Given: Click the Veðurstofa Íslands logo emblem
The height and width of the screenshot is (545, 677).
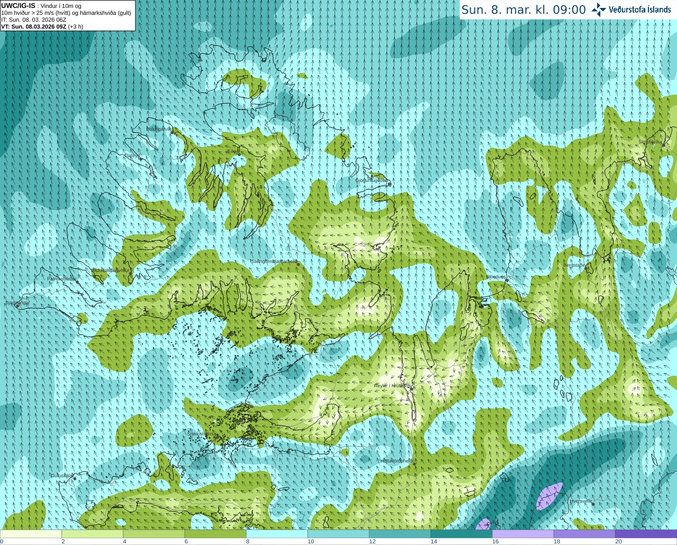Looking at the screenshot, I should [599, 10].
